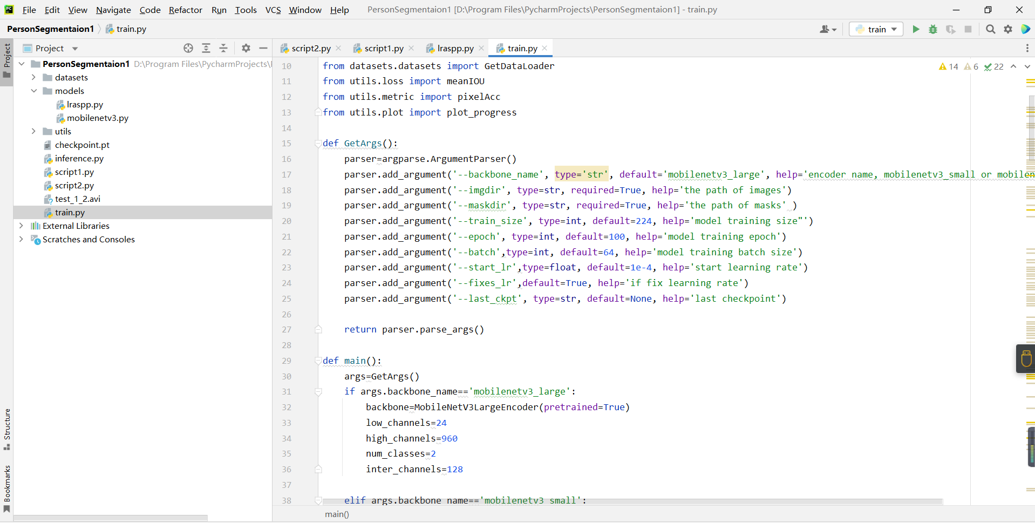Open IDE settings gear in top toolbar

coord(1008,29)
